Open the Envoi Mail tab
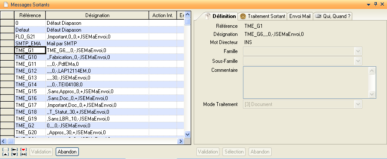The height and width of the screenshot is (159, 387). click(300, 16)
